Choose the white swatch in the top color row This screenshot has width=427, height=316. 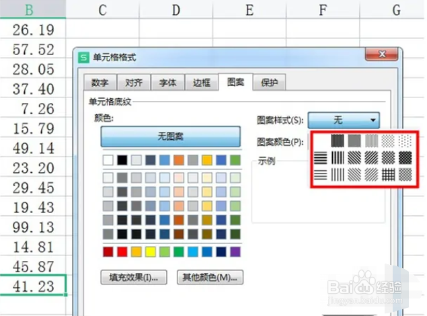click(x=108, y=160)
